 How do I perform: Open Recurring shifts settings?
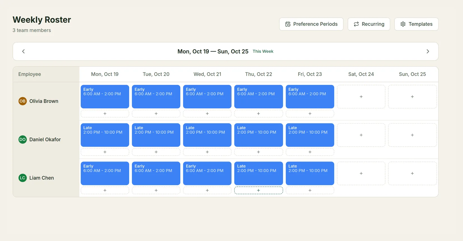(369, 24)
